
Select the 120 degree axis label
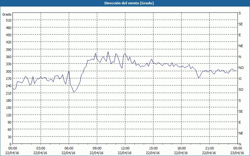pos(9,115)
